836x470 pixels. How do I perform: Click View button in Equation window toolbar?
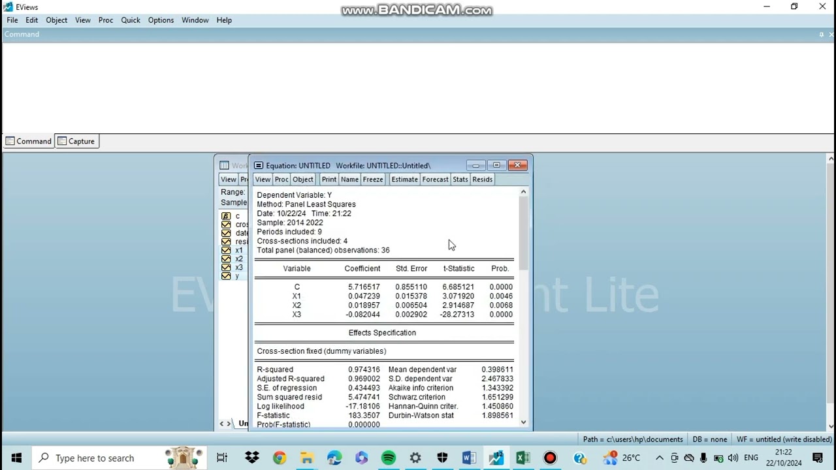(x=263, y=180)
